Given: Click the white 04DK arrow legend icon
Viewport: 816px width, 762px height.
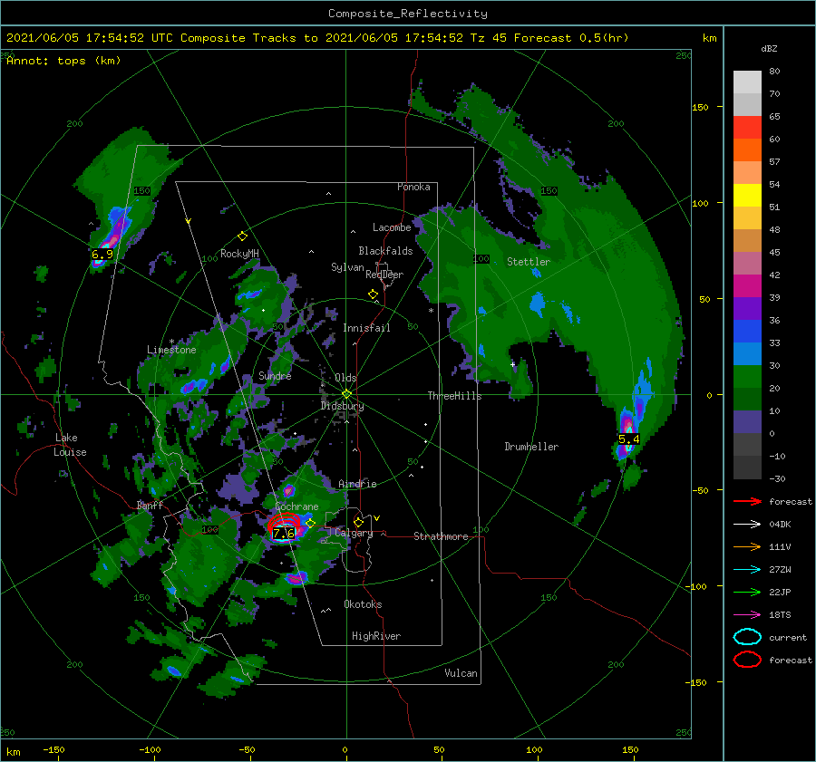Looking at the screenshot, I should coord(747,524).
